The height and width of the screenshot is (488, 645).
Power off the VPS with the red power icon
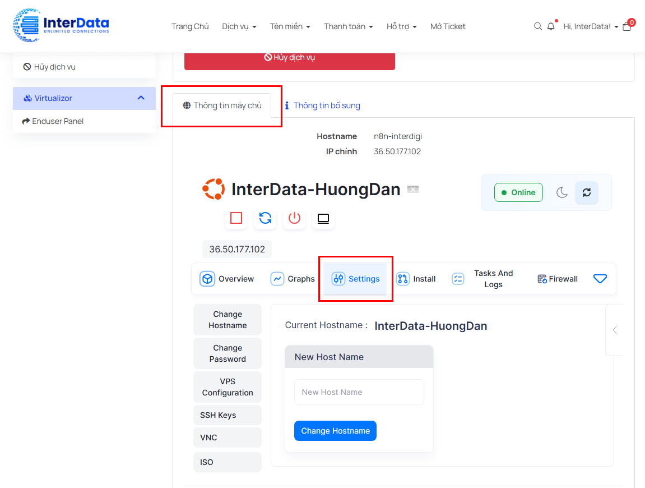pyautogui.click(x=294, y=218)
